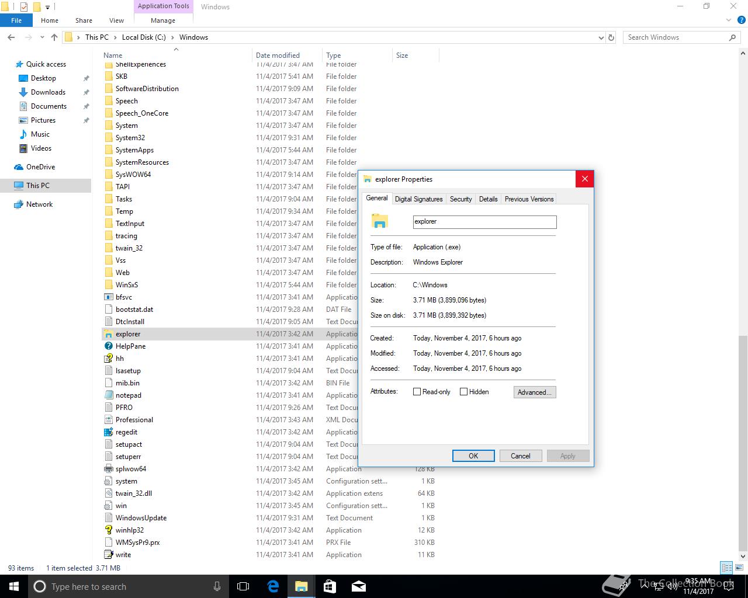Click the regedit application icon
The image size is (748, 598).
(x=108, y=432)
